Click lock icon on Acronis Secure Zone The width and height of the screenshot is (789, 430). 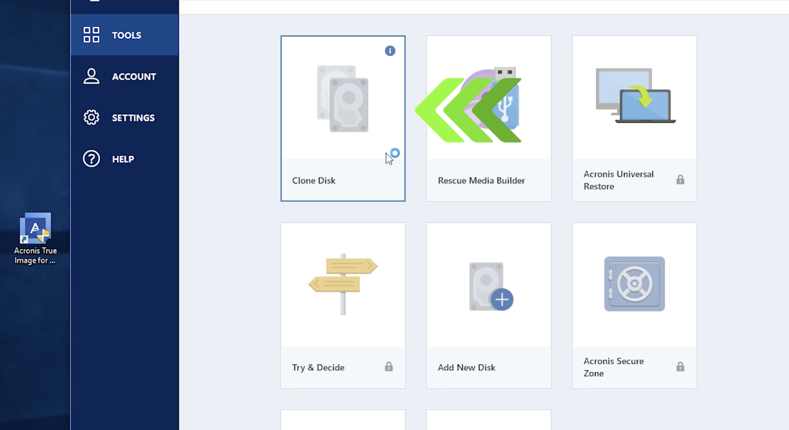(x=680, y=367)
